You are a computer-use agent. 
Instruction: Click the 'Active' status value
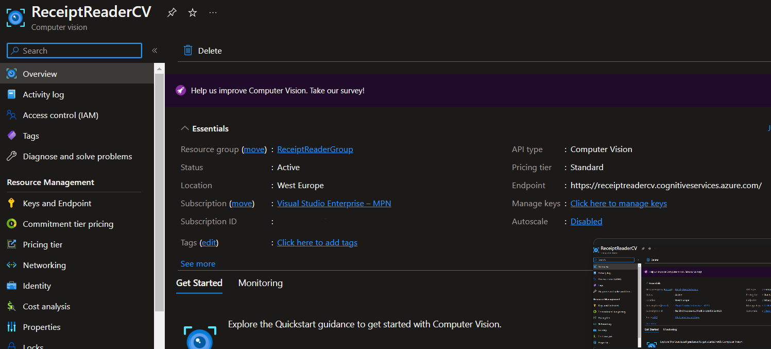pyautogui.click(x=288, y=168)
